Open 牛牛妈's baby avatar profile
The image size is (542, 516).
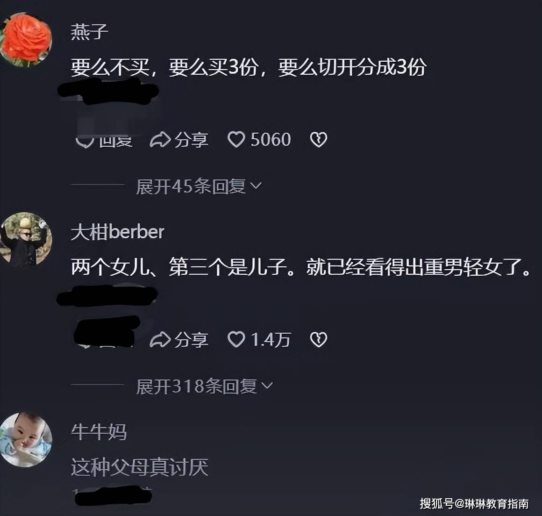coord(26,439)
